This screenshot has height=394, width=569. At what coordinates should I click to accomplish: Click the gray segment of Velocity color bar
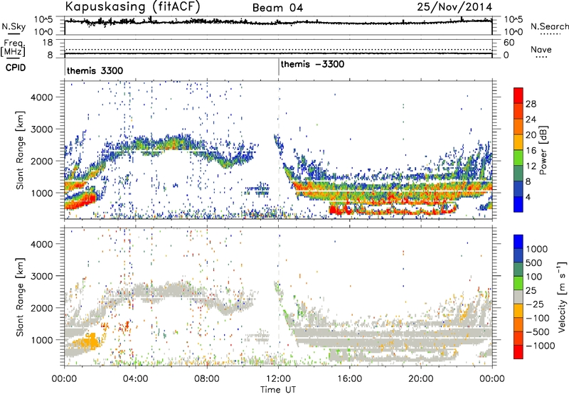click(x=519, y=297)
